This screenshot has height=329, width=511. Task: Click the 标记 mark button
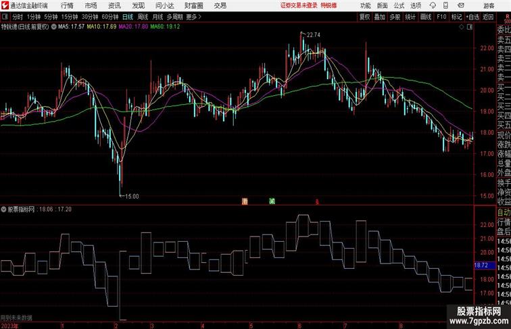tap(456, 17)
